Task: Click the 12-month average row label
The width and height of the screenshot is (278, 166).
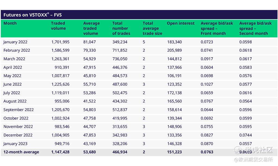Action: click(x=21, y=152)
